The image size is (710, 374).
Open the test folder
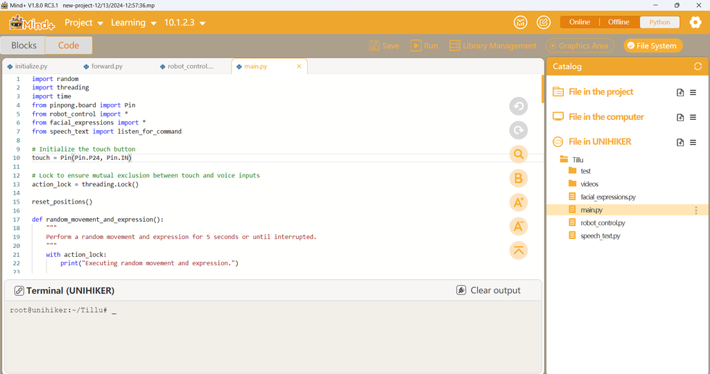[580, 171]
